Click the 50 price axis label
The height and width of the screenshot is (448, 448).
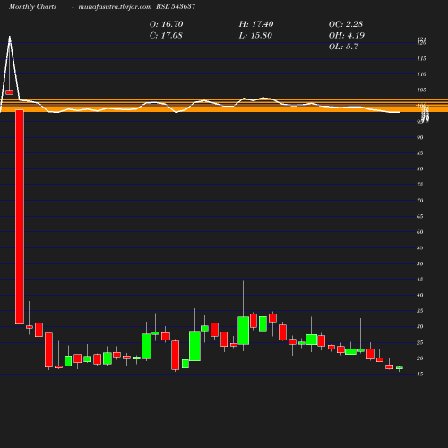pyautogui.click(x=420, y=263)
